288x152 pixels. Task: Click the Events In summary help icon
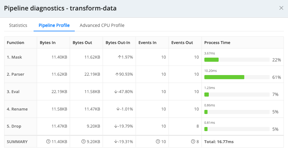(x=158, y=142)
